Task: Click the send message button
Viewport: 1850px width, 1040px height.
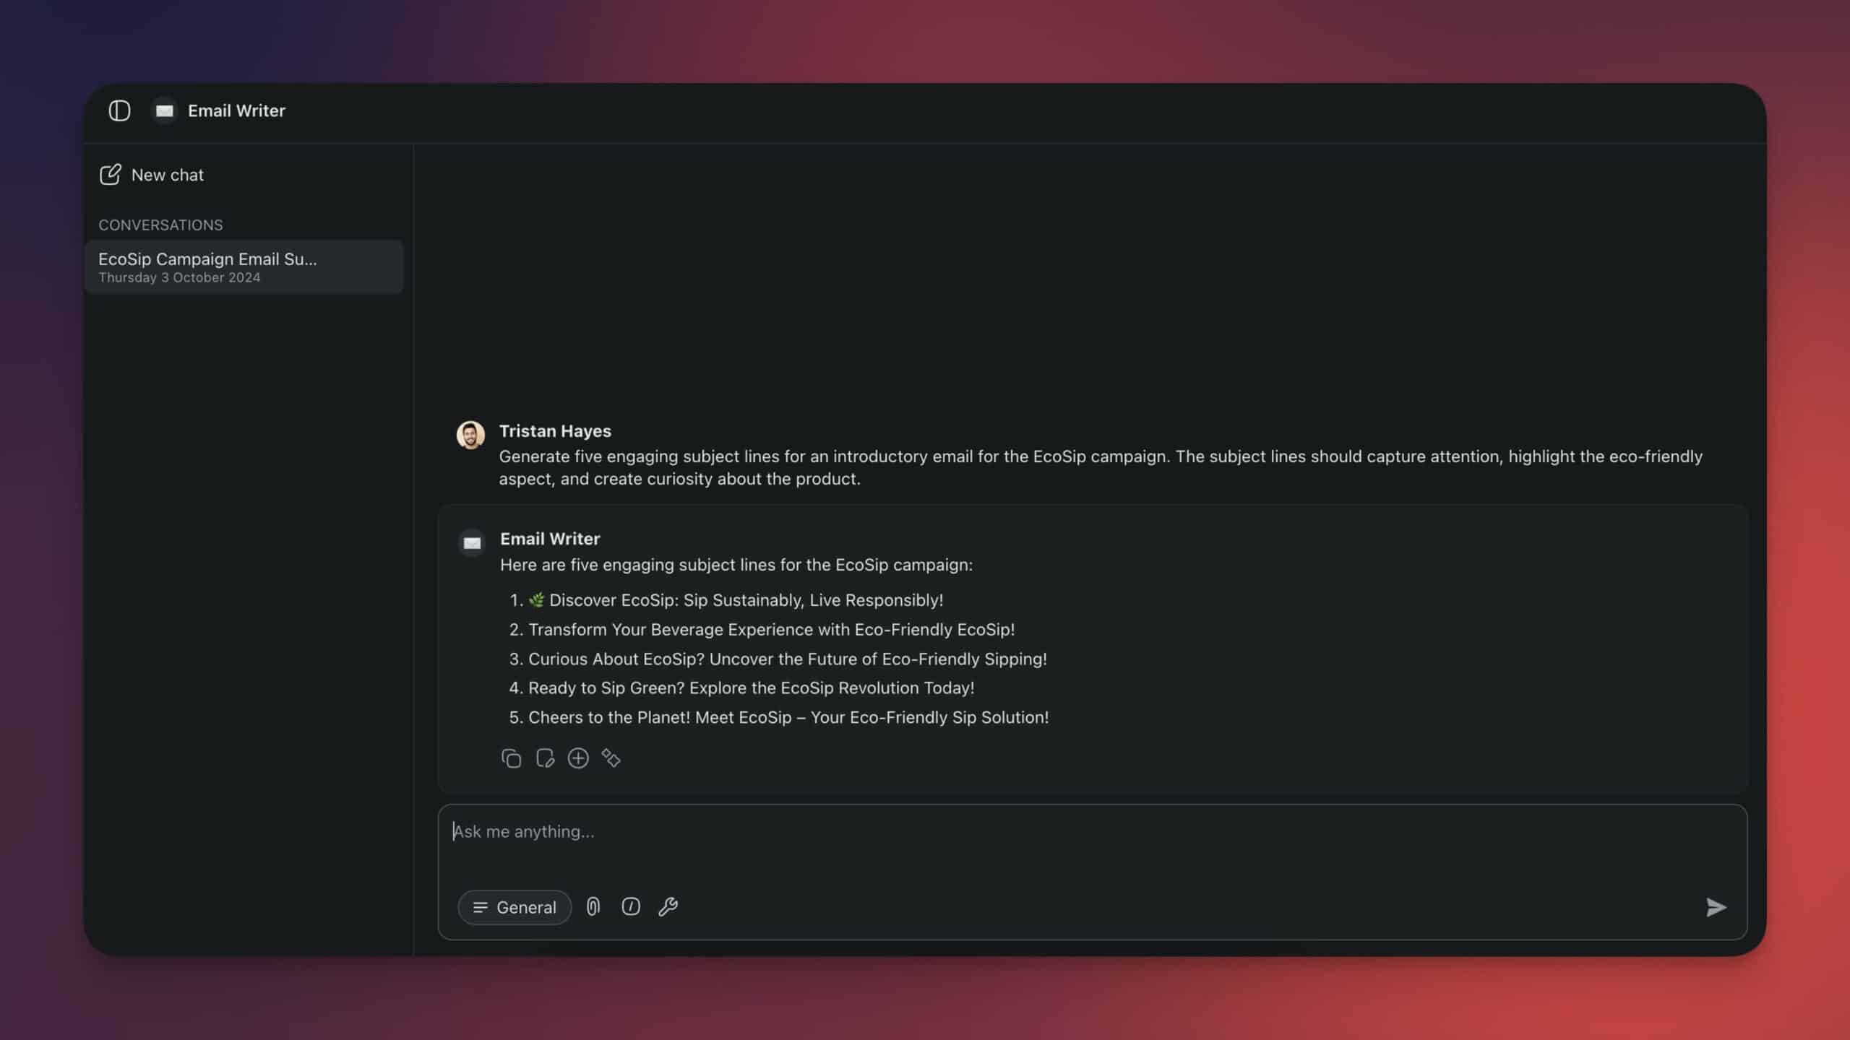Action: pos(1716,906)
